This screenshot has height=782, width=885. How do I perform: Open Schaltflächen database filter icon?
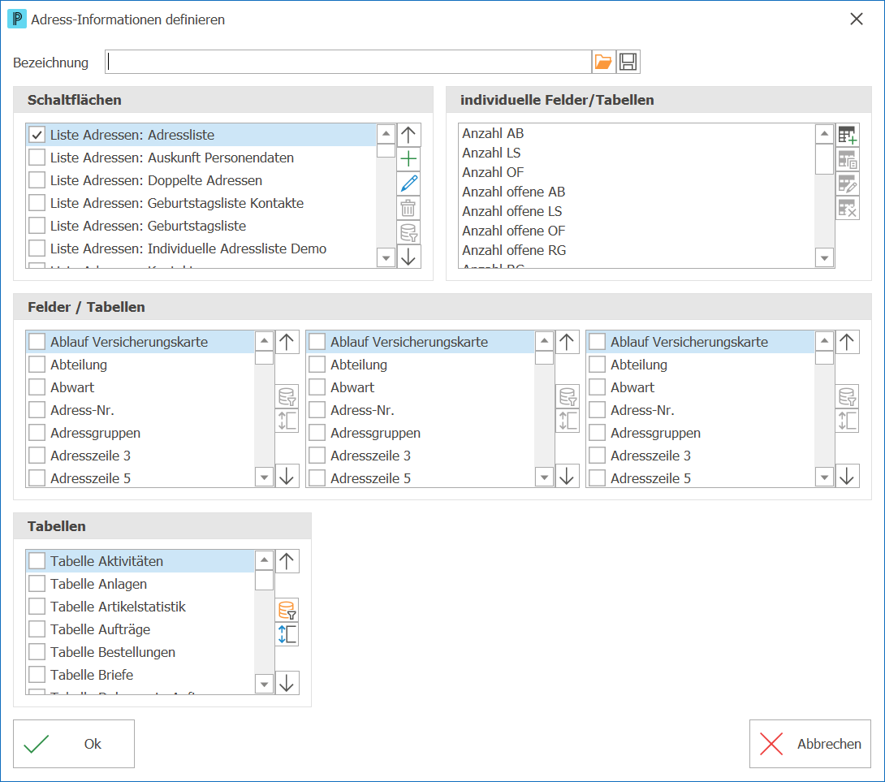point(408,232)
